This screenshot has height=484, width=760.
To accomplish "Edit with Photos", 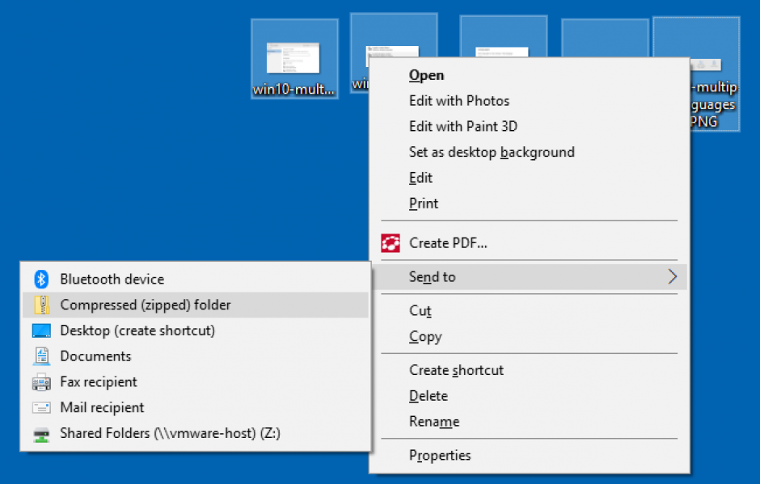I will [x=459, y=100].
